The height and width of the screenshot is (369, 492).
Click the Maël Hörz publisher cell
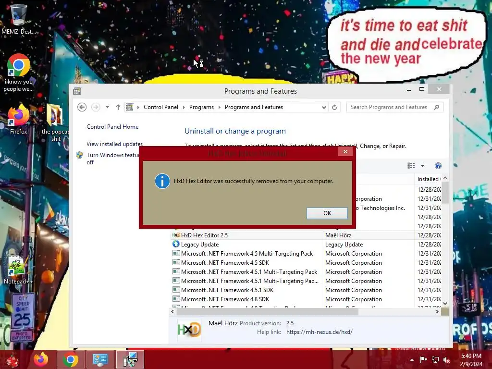(338, 235)
